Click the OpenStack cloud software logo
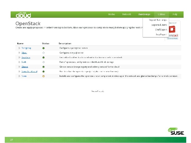The width and height of the screenshot is (191, 143). [173, 31]
